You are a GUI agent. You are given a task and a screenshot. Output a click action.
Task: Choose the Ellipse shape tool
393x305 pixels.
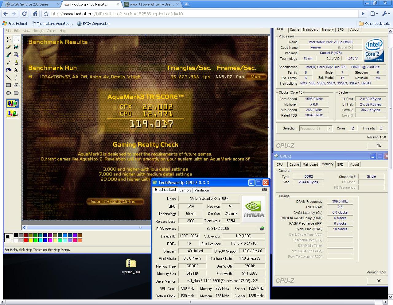click(9, 93)
